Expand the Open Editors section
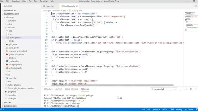 pos(10,10)
